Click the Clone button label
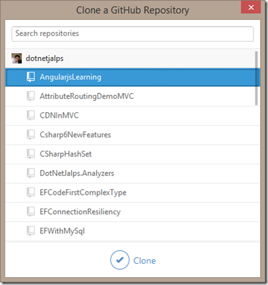 pyautogui.click(x=145, y=260)
